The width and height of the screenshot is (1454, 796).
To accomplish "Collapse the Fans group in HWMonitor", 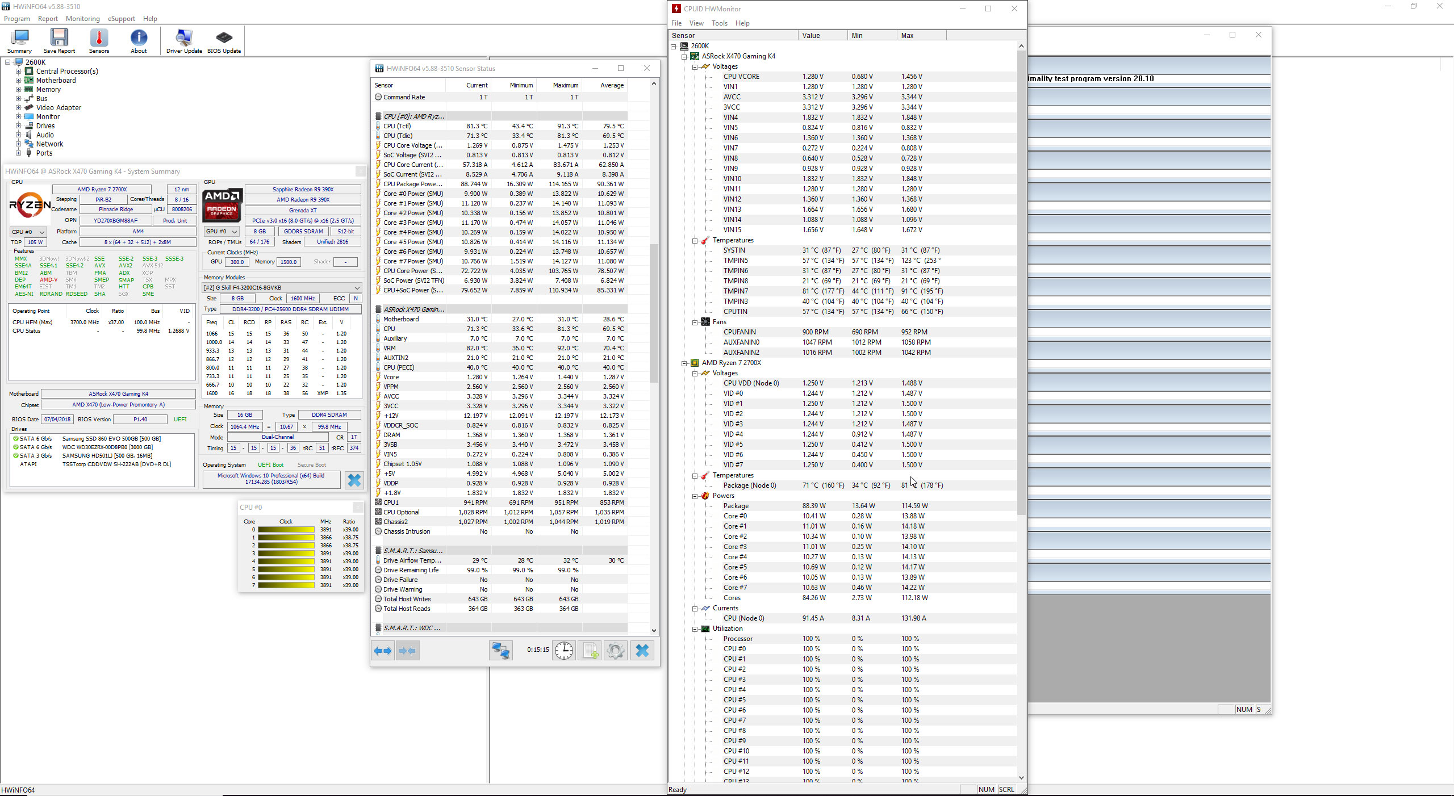I will point(695,322).
